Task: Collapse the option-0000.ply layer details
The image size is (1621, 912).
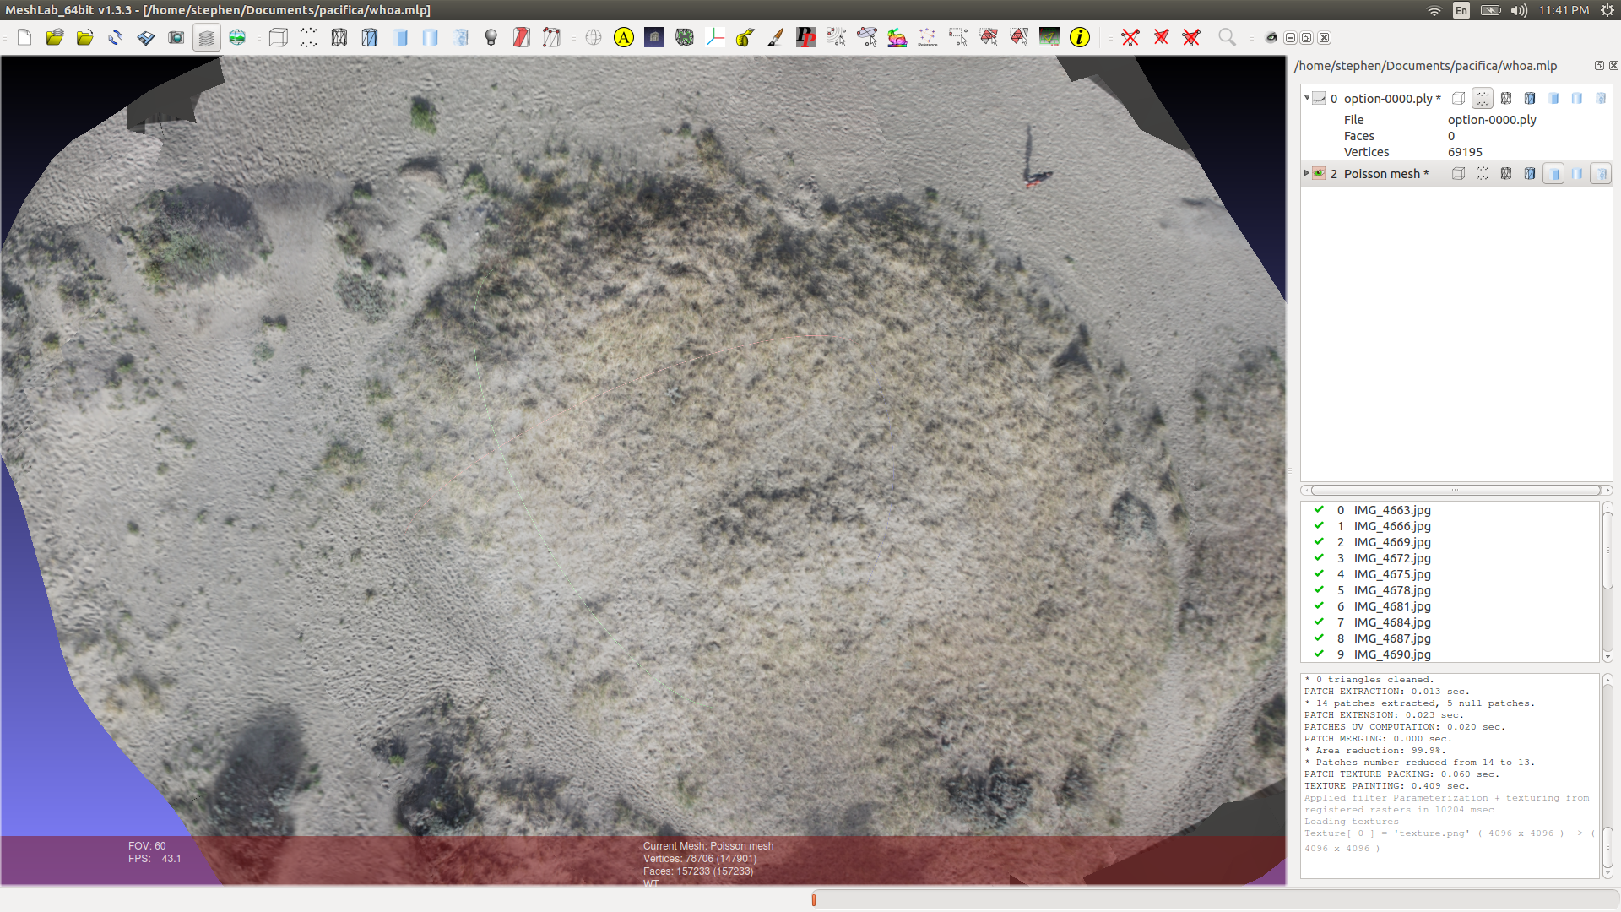Action: (1307, 98)
